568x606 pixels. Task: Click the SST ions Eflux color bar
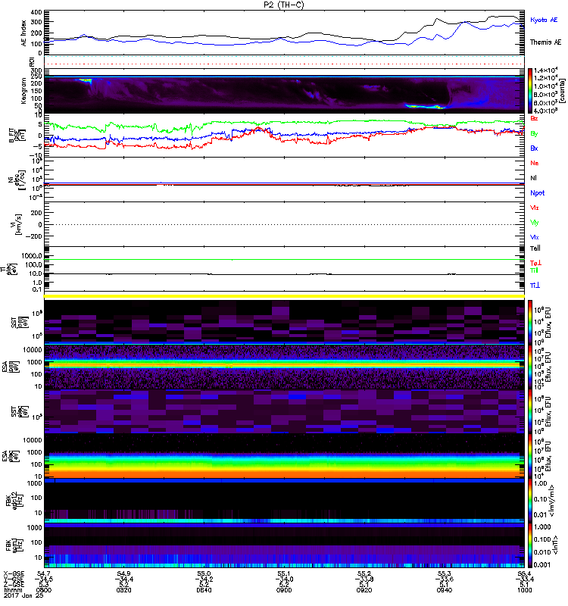[x=530, y=321]
